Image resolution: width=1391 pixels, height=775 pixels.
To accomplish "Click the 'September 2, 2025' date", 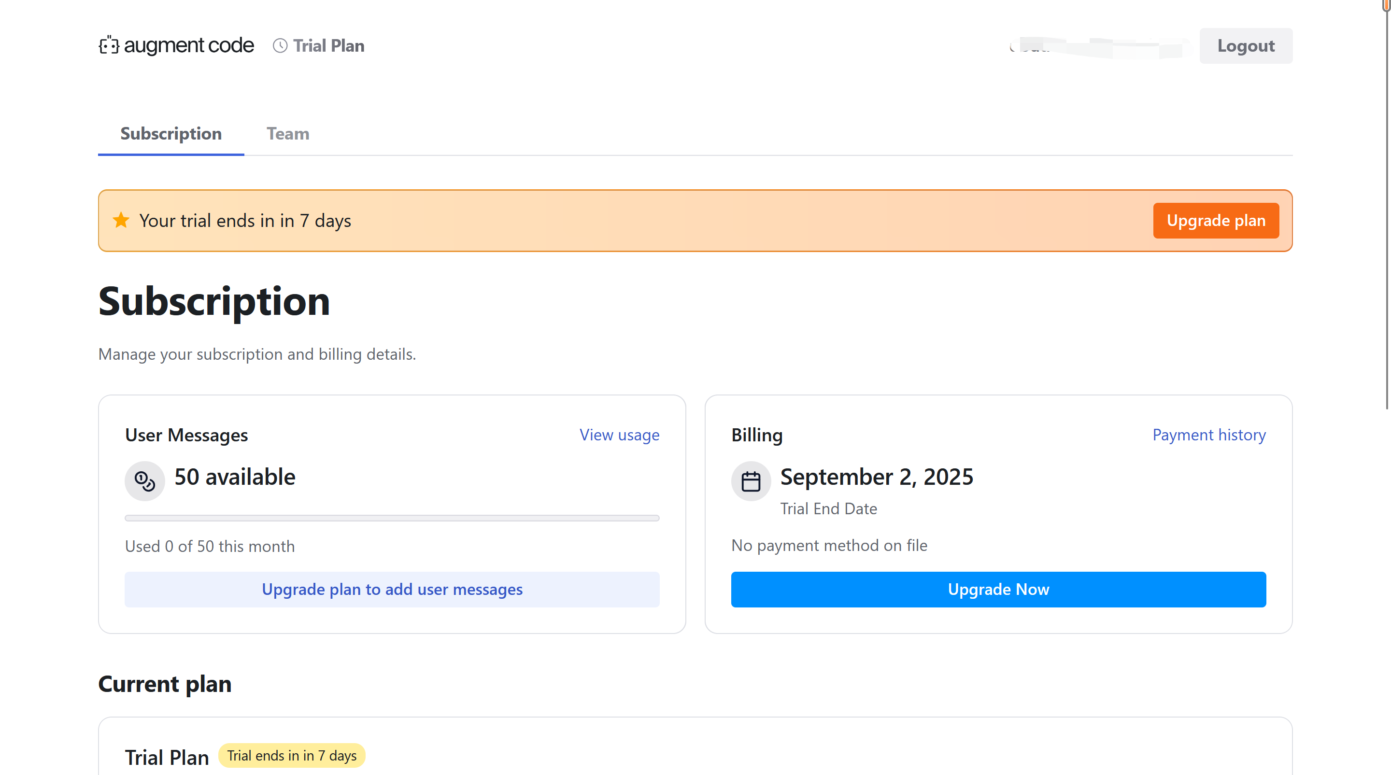I will point(877,477).
